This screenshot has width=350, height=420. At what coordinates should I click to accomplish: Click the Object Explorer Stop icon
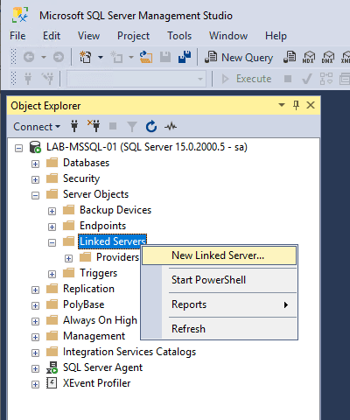pyautogui.click(x=113, y=126)
